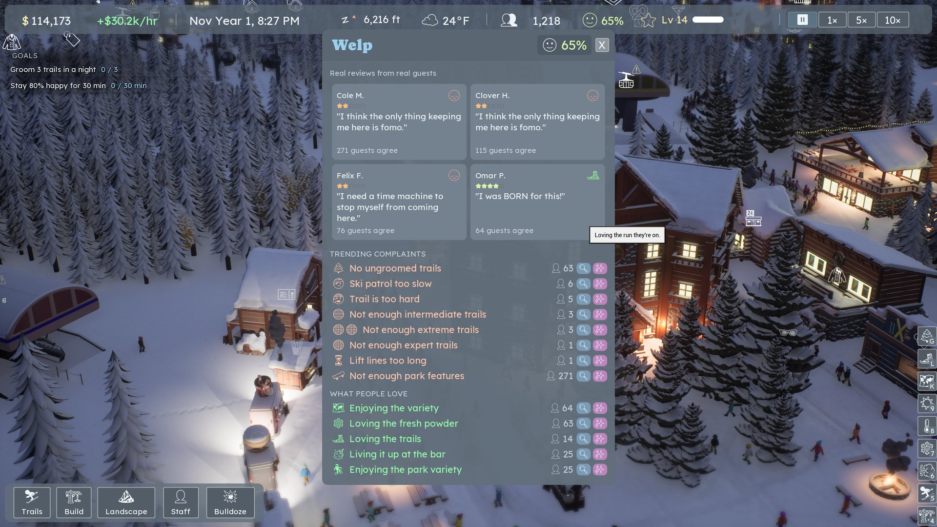Locate guests wanting more intermediate trails
This screenshot has height=527, width=937.
(583, 314)
